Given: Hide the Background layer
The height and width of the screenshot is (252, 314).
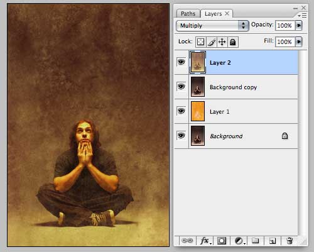Looking at the screenshot, I should pyautogui.click(x=181, y=135).
